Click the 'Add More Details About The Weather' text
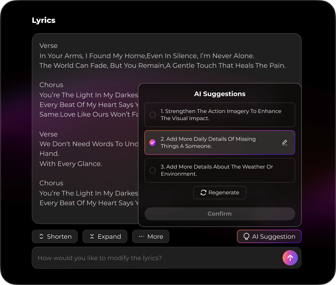This screenshot has height=285, width=336. click(217, 170)
